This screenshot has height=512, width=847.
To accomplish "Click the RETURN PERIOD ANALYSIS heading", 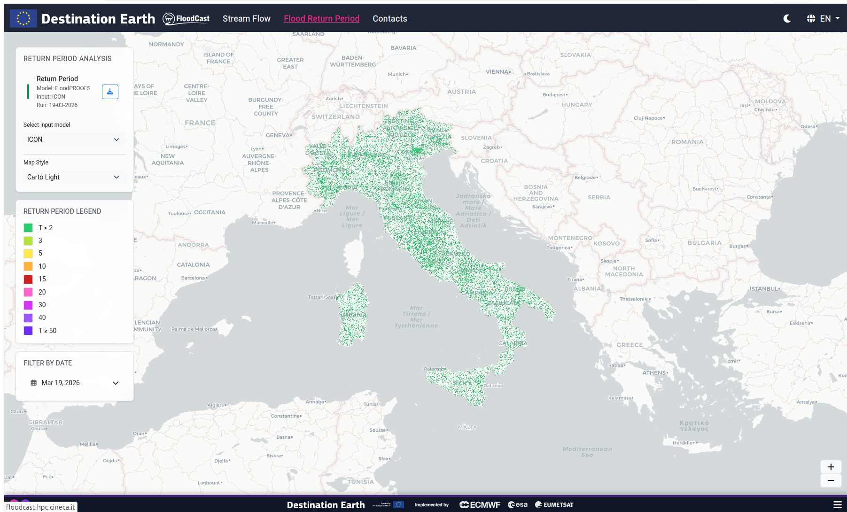I will (68, 59).
